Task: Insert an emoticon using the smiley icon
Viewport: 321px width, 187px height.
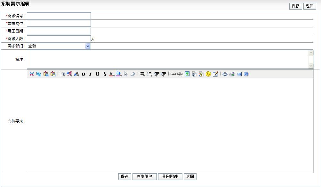Action: point(208,74)
